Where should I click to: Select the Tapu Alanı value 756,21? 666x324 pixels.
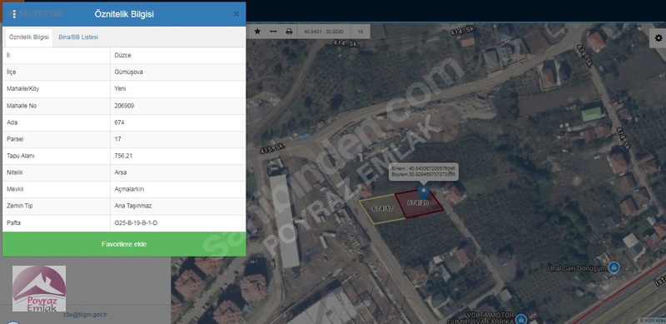click(x=123, y=156)
